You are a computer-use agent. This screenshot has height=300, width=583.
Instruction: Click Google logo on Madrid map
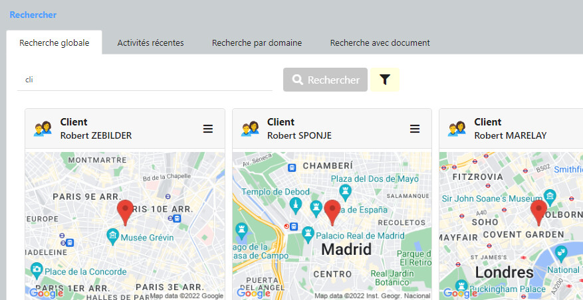point(253,293)
